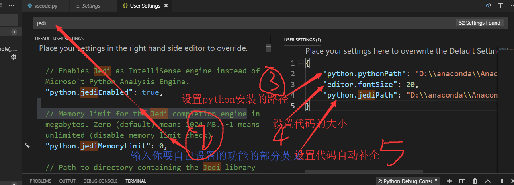
Task: Select the User Settings tab
Action: [x=145, y=6]
